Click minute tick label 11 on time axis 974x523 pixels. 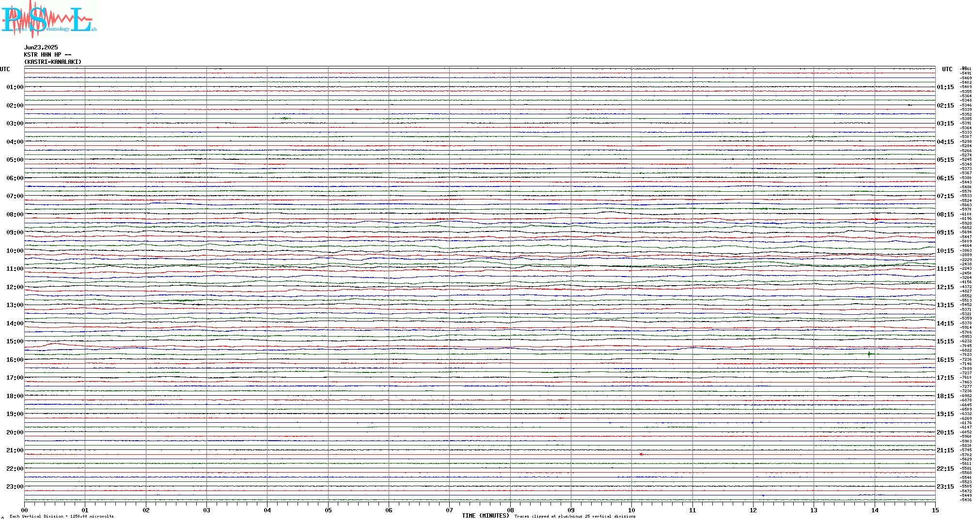point(692,510)
